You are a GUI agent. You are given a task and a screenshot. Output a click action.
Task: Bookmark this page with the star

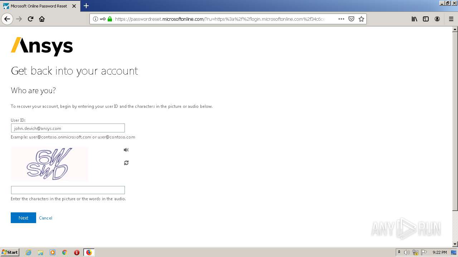[361, 19]
